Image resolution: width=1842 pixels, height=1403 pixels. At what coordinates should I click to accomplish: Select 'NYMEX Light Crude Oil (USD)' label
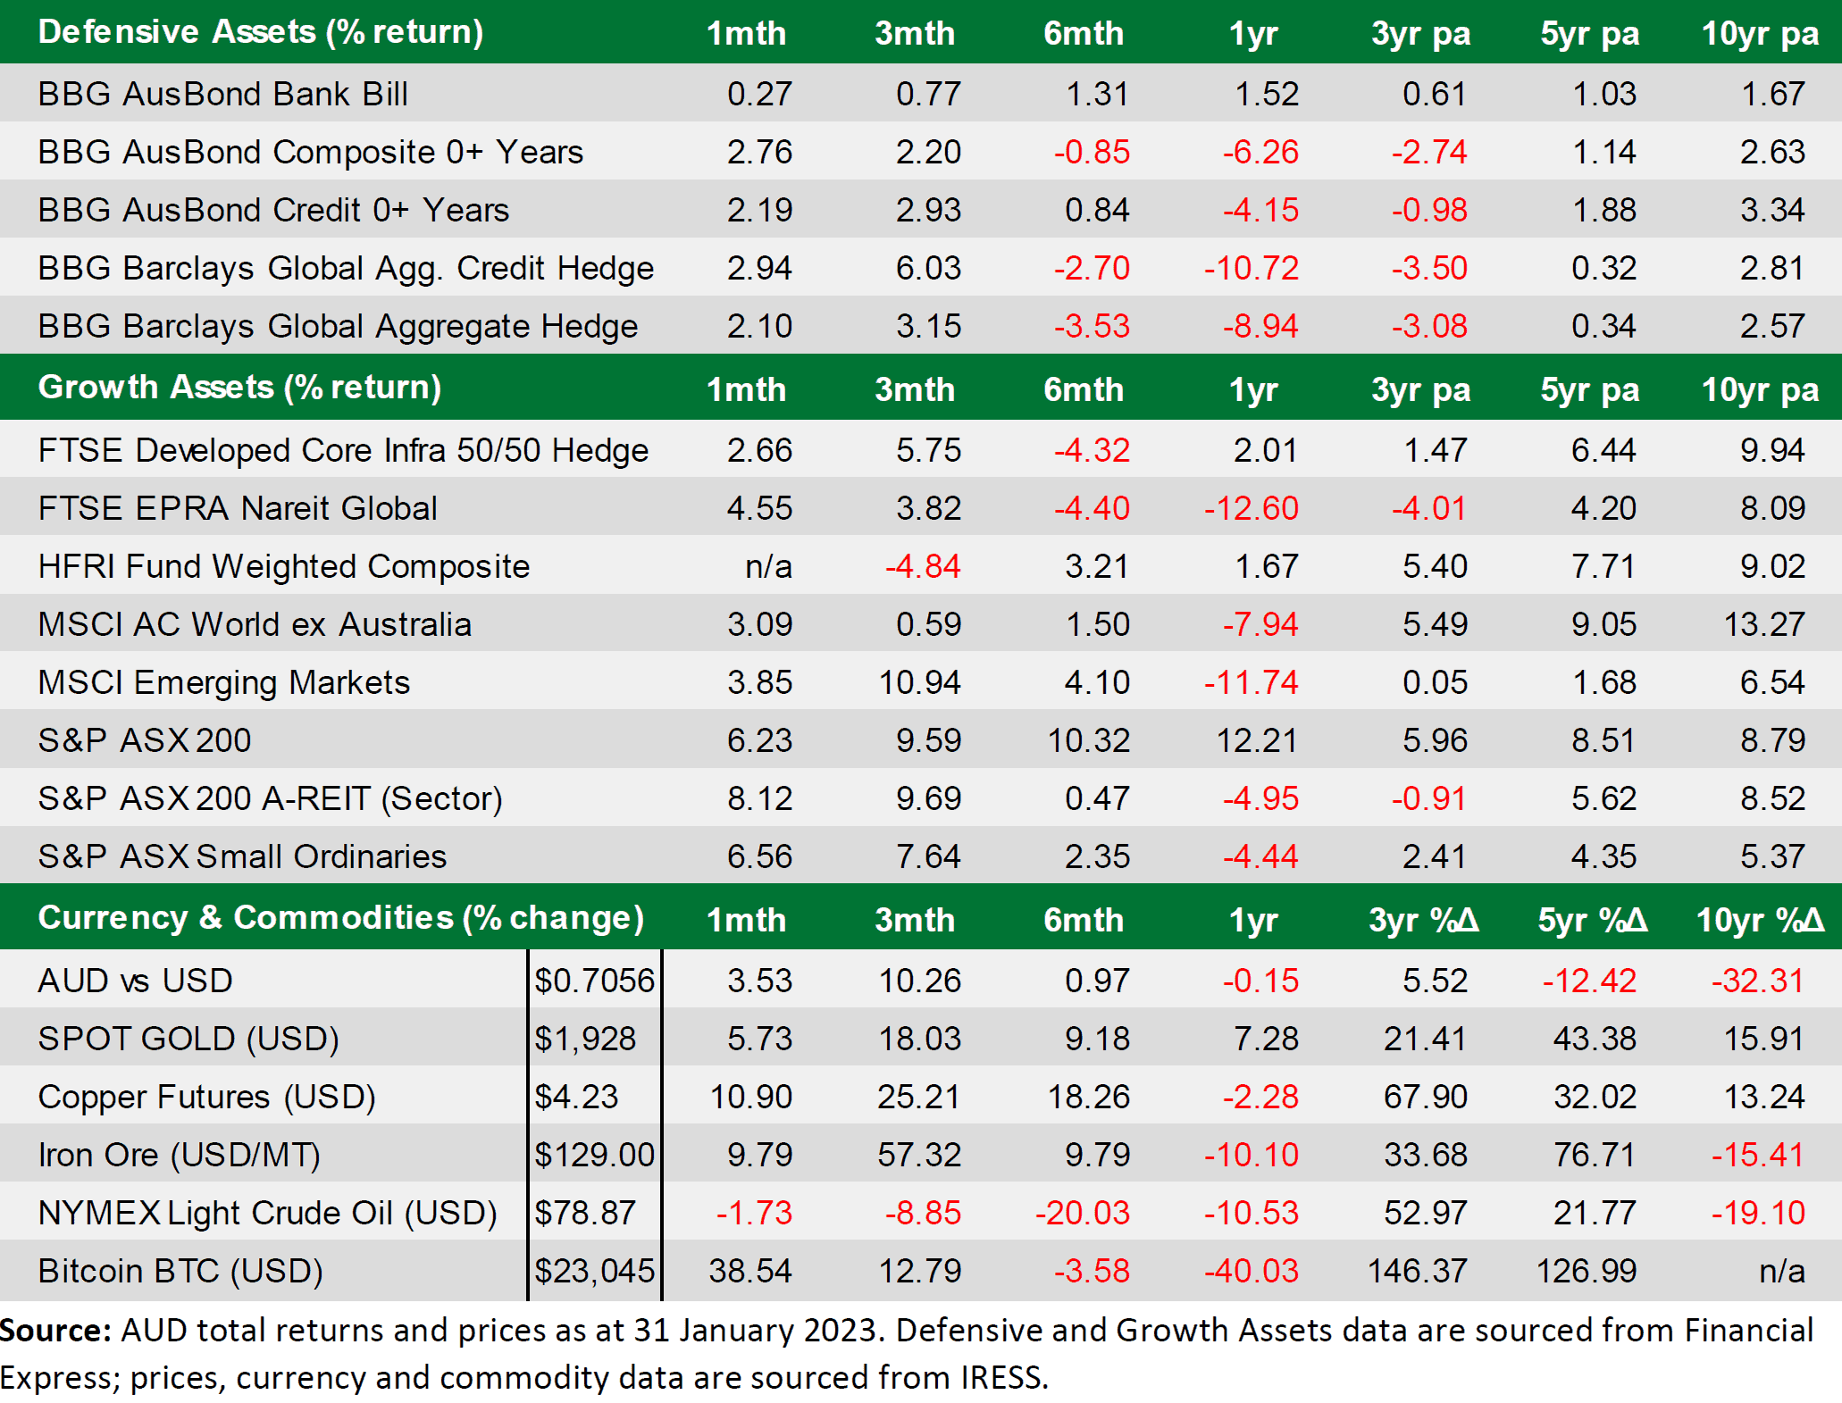tap(267, 1213)
